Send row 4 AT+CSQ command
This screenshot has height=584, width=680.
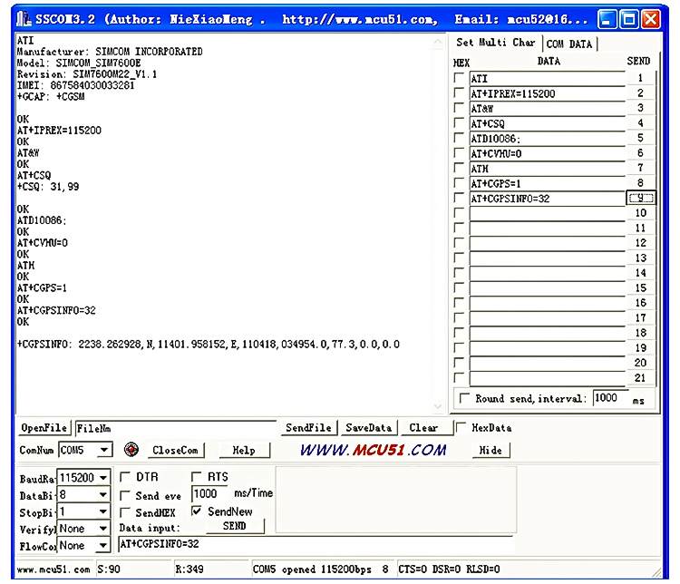(640, 122)
